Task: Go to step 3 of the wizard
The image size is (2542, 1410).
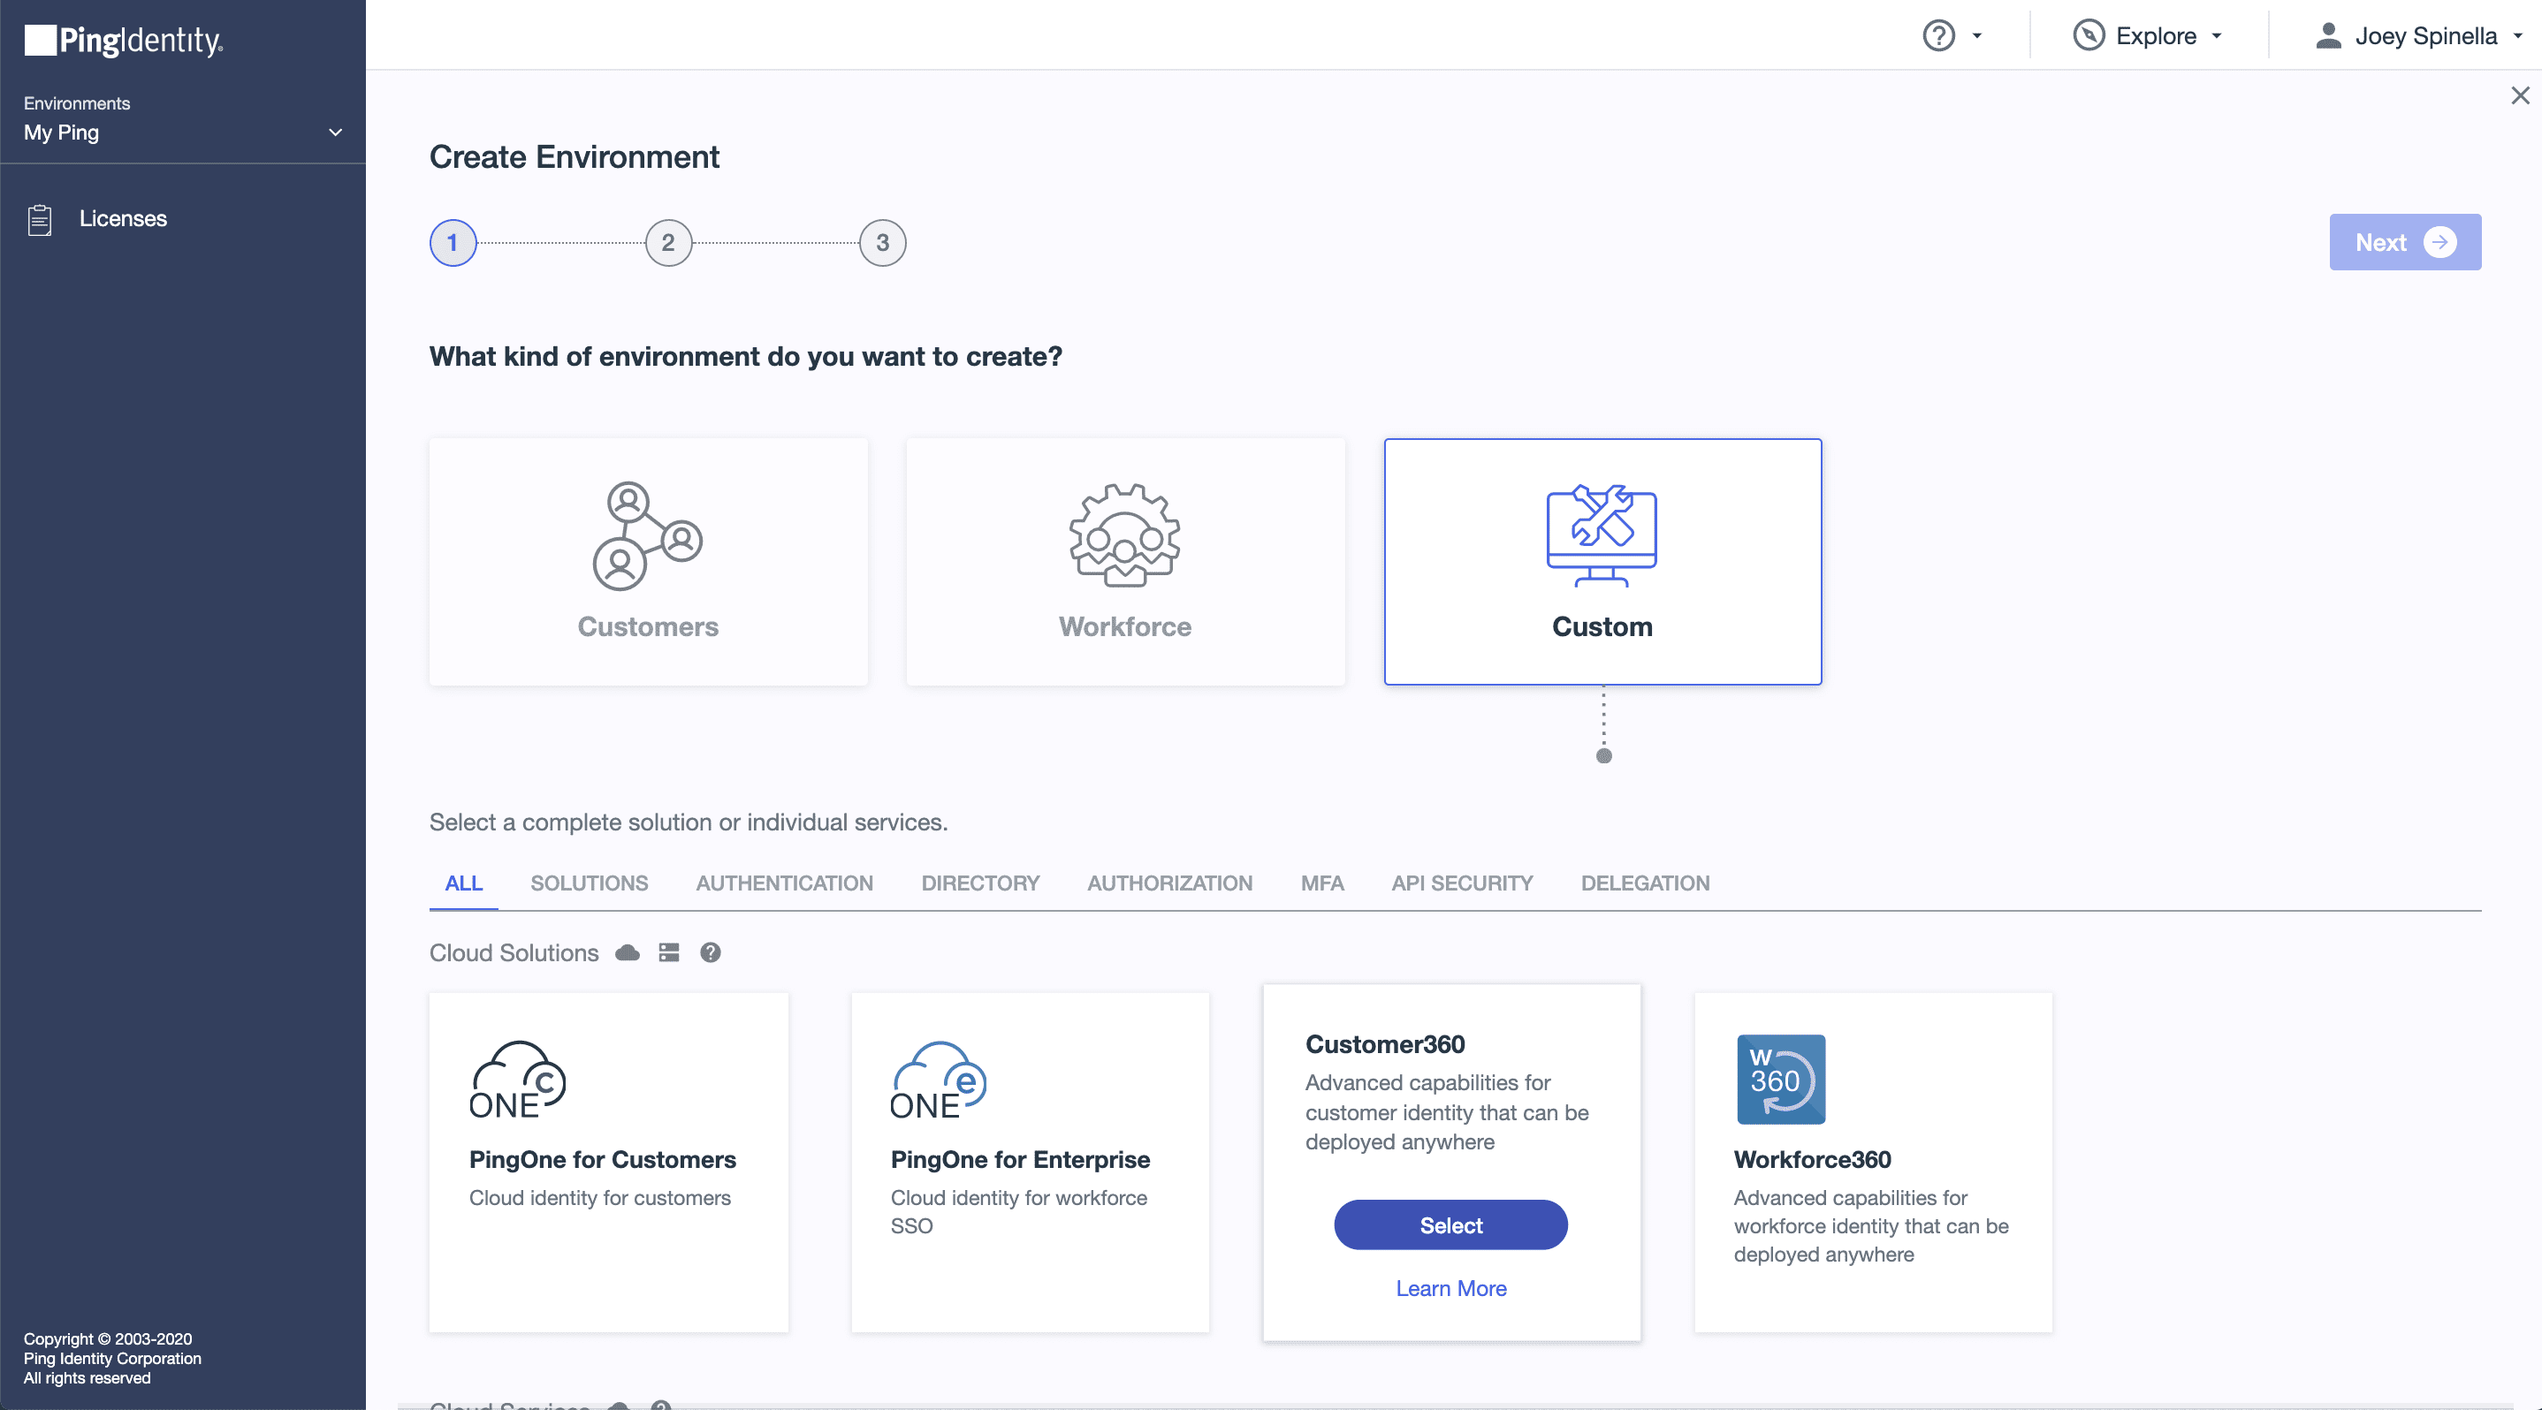Action: 882,243
